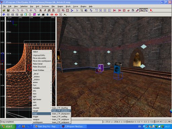172x129 pixels.
Task: Open the Textures menu
Action: [45, 6]
